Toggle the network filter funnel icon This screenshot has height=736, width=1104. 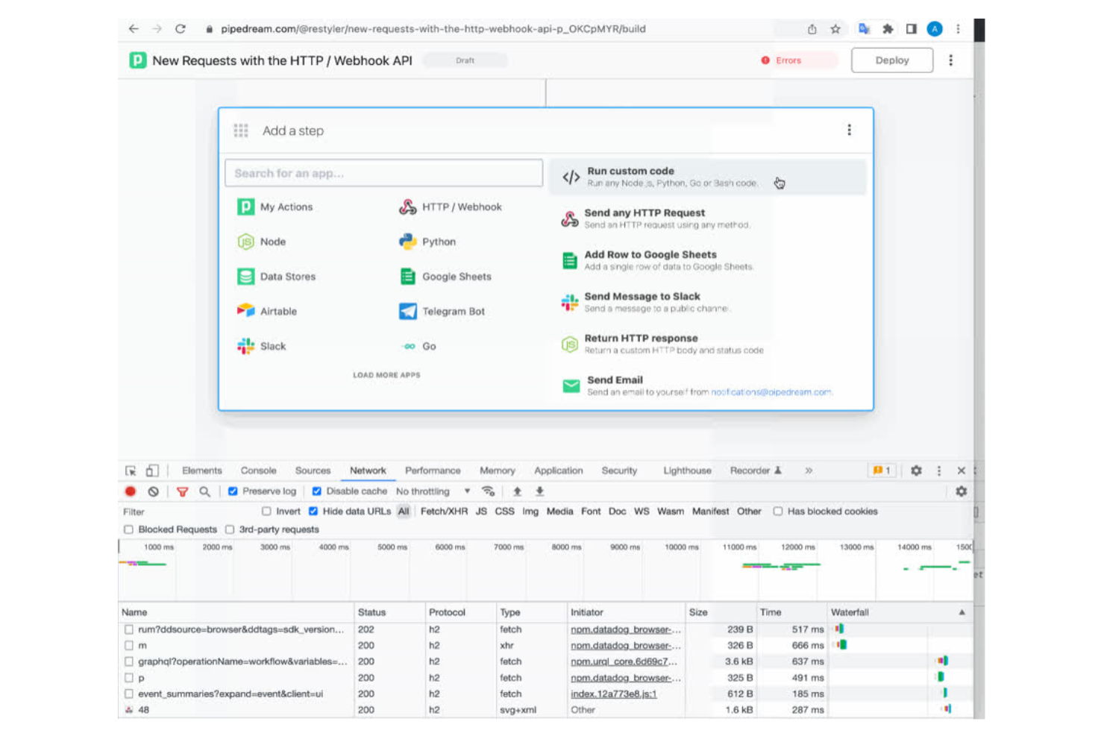coord(182,491)
